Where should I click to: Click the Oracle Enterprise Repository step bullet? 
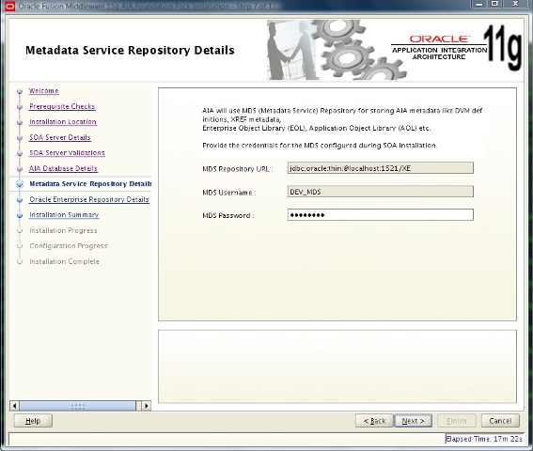20,199
